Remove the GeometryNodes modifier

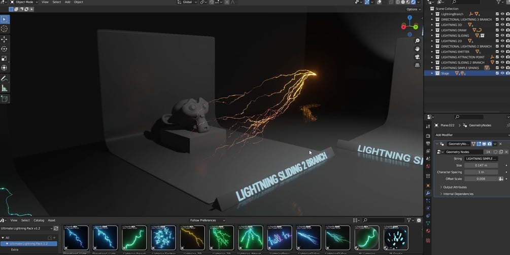(x=500, y=144)
